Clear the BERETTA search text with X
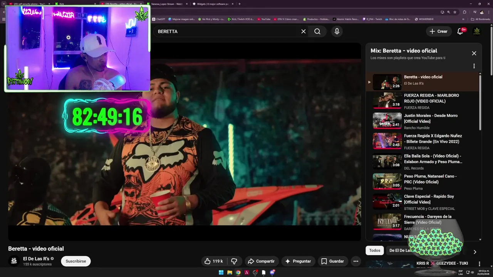This screenshot has width=493, height=277. point(304,32)
